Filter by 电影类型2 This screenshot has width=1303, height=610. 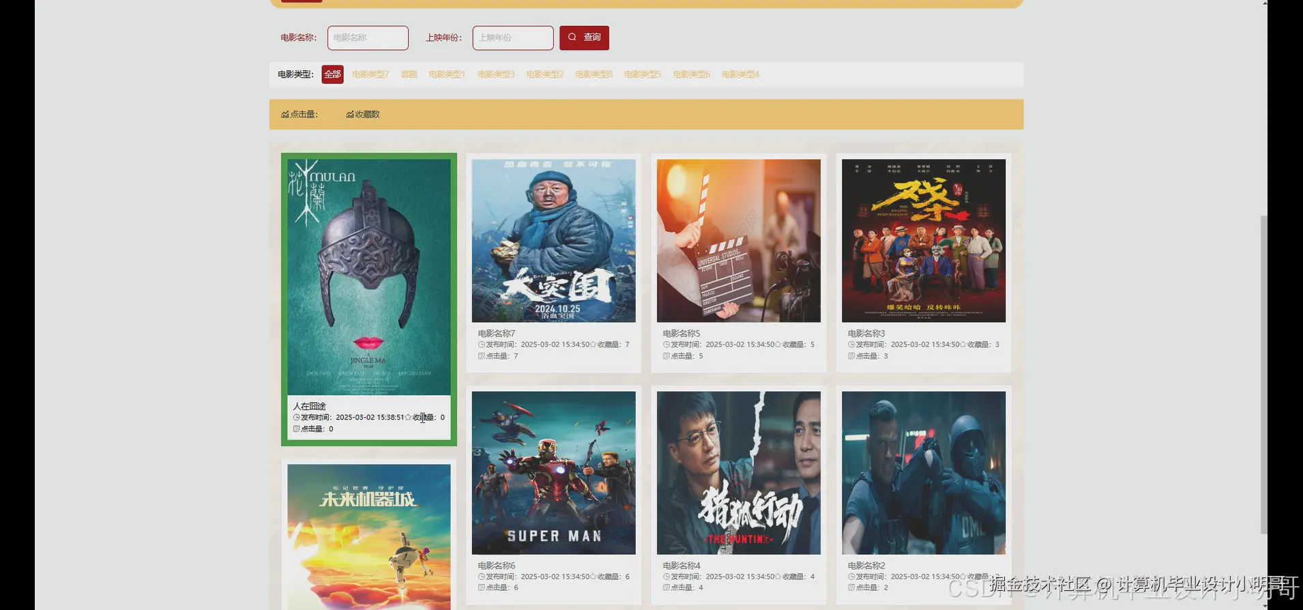[x=545, y=74]
